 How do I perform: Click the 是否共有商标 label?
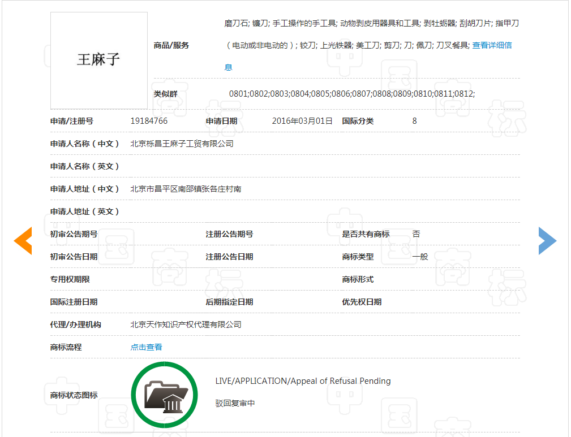(x=366, y=234)
